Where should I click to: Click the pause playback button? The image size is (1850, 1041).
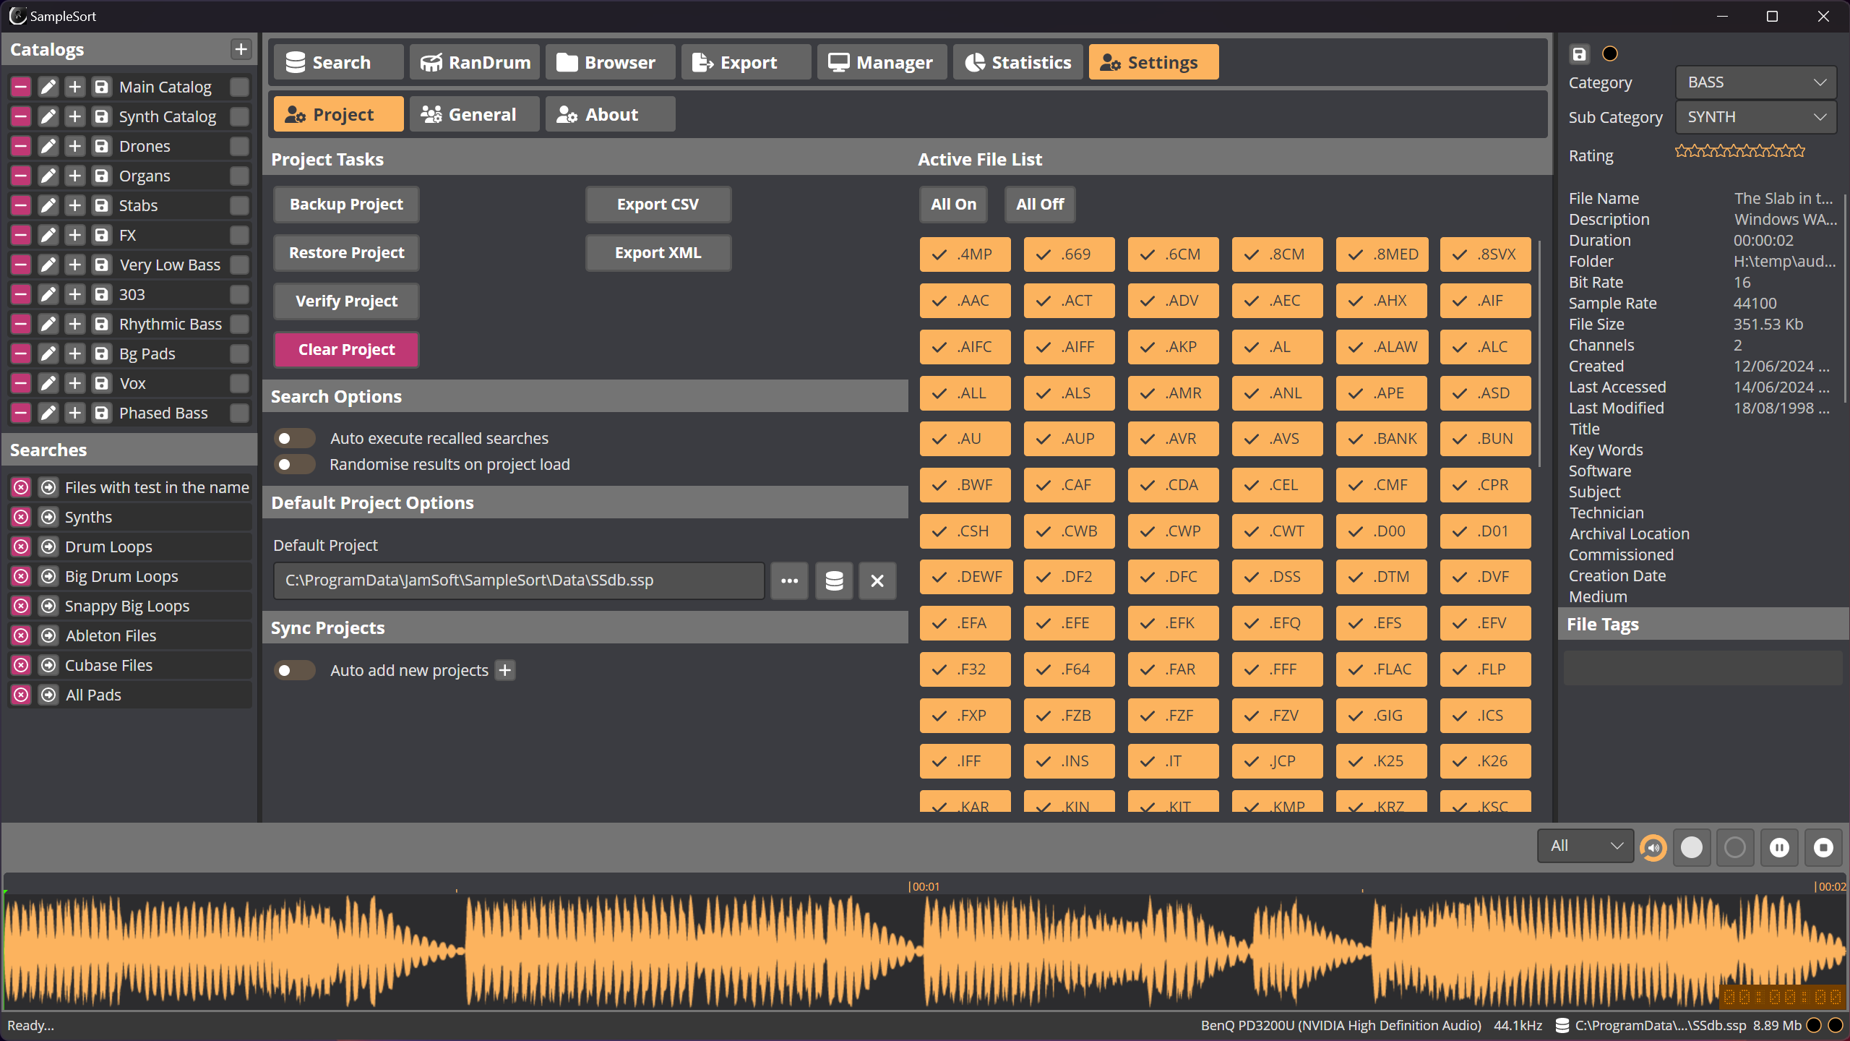coord(1779,847)
